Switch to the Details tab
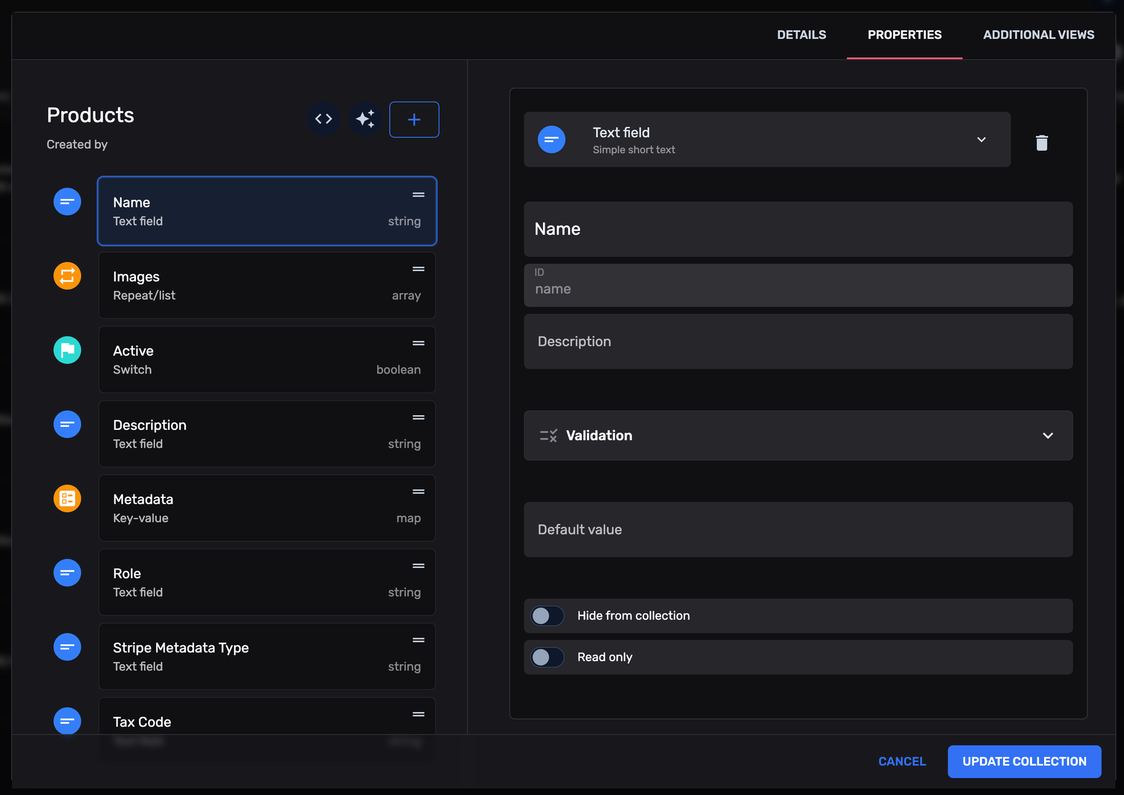The image size is (1124, 795). pos(801,34)
